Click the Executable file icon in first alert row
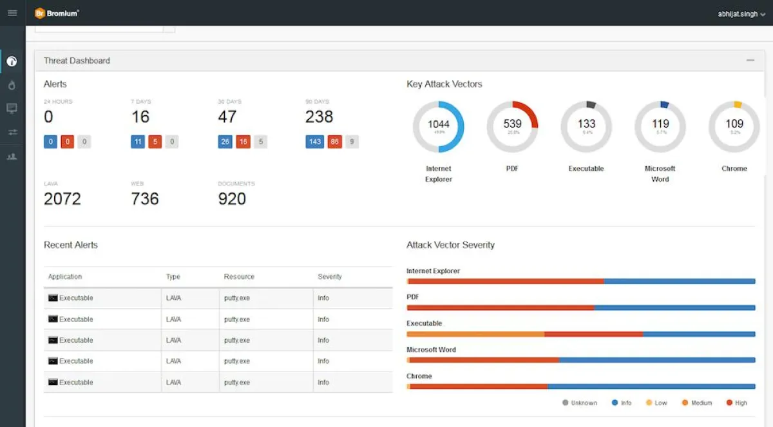This screenshot has width=773, height=427. 52,298
